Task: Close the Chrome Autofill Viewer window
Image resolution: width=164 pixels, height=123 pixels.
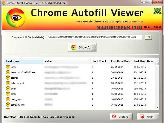Action: [158, 2]
